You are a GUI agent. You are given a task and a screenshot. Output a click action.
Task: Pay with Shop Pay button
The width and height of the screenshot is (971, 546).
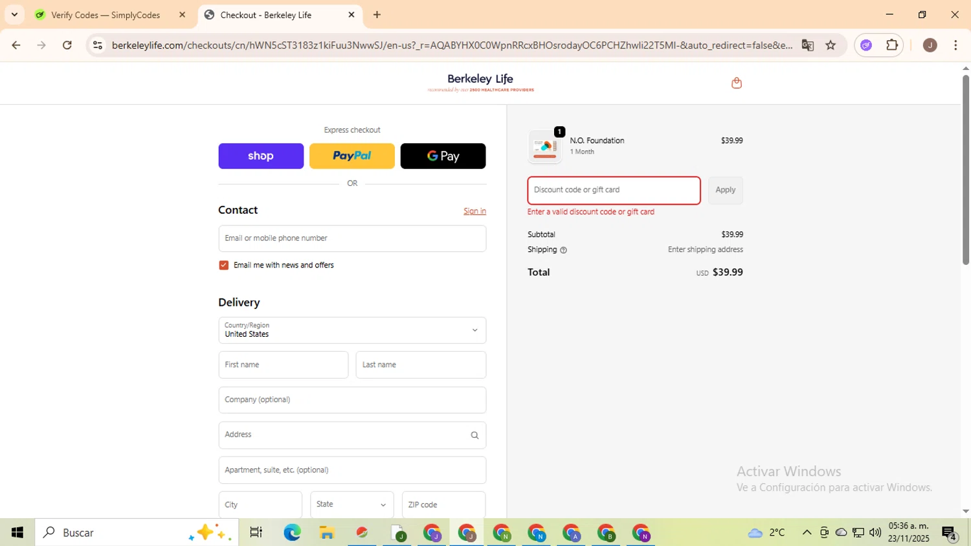[x=261, y=156]
